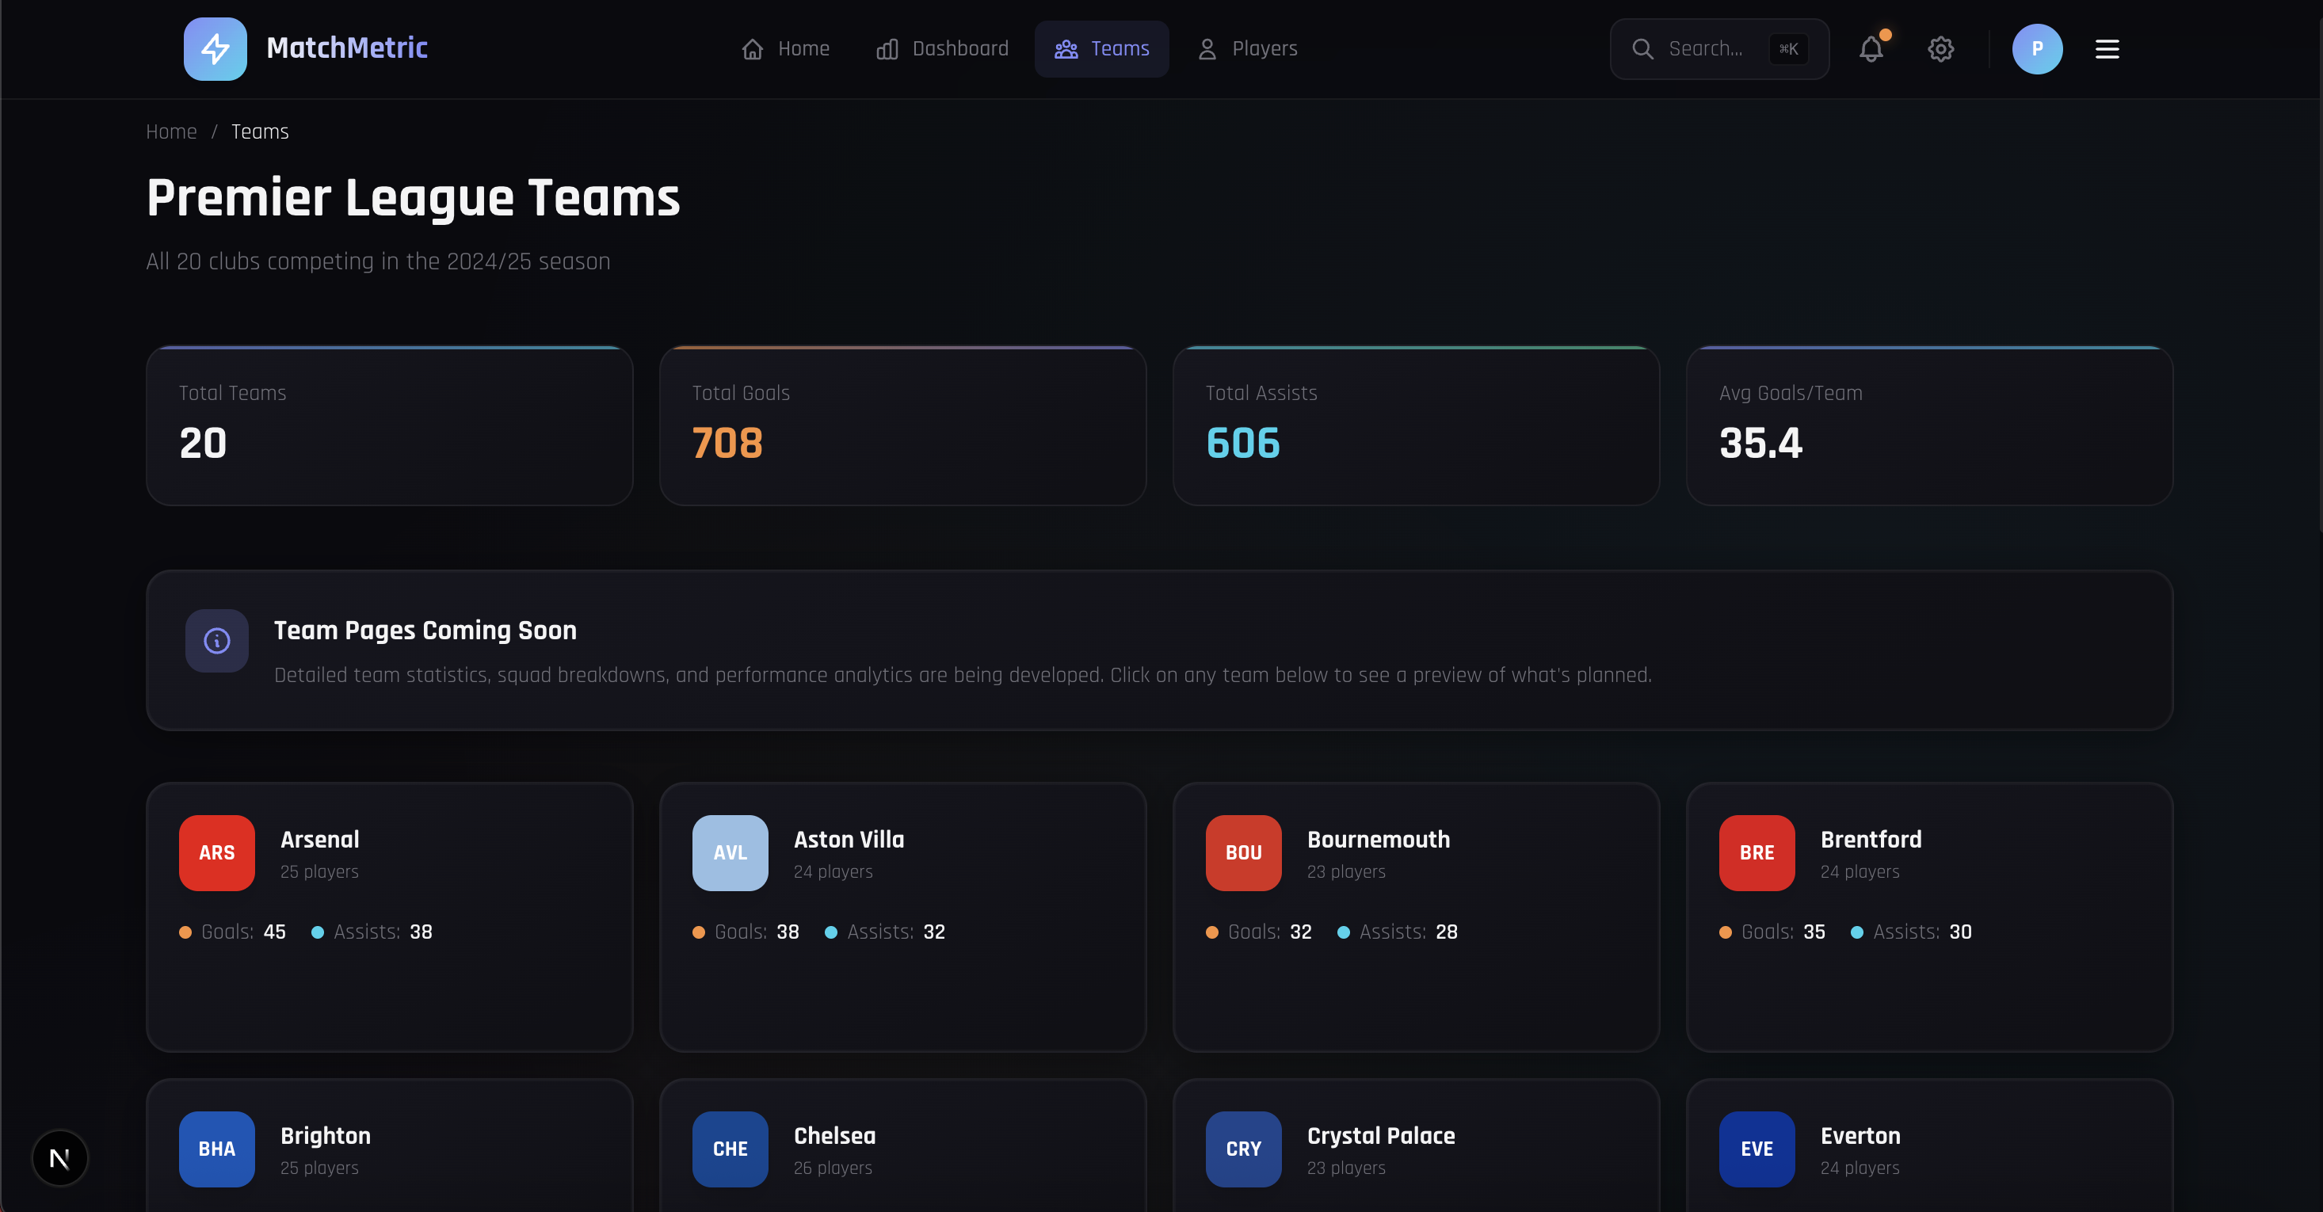Open settings using the gear icon
This screenshot has height=1212, width=2323.
coord(1940,48)
